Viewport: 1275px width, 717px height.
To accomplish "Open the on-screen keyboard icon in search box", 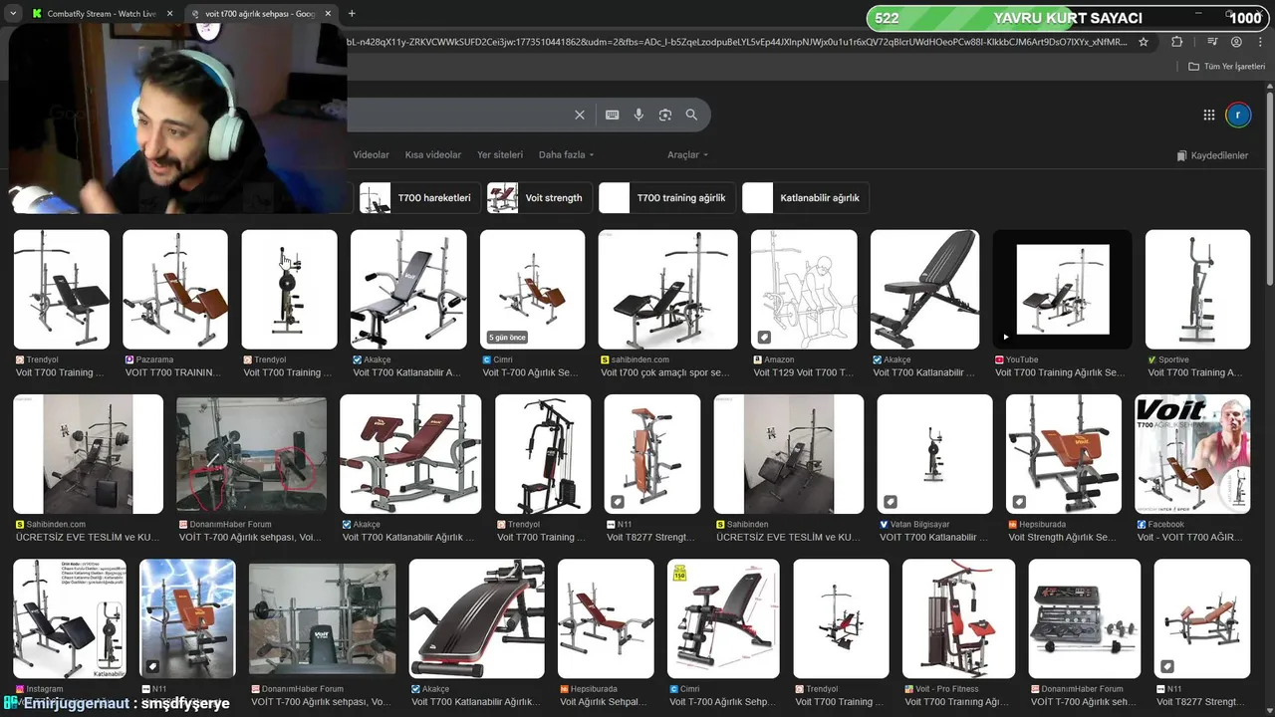I will pyautogui.click(x=612, y=115).
